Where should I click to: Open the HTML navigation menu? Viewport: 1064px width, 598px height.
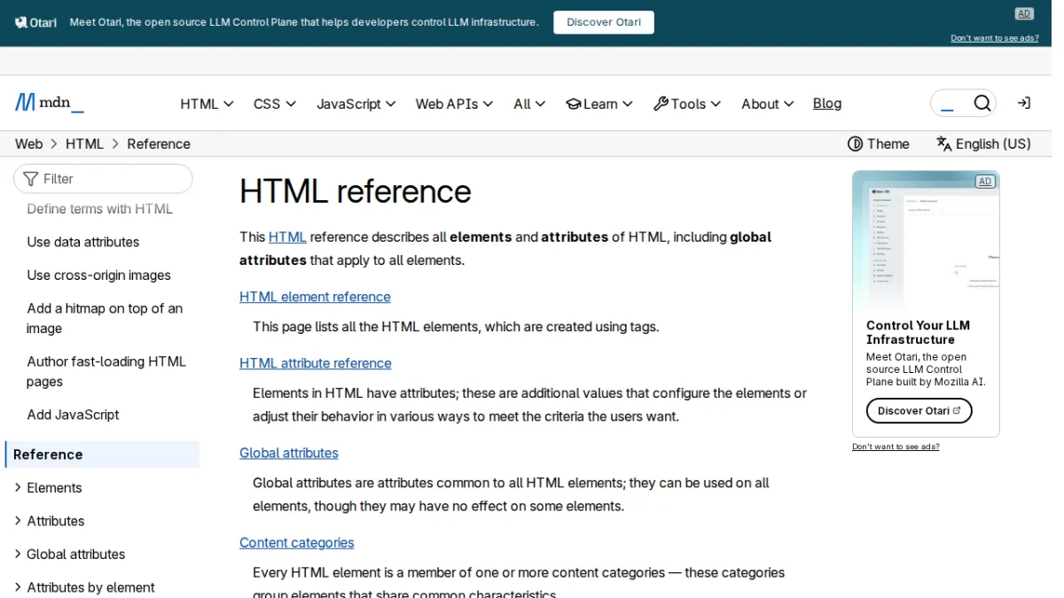coord(207,104)
